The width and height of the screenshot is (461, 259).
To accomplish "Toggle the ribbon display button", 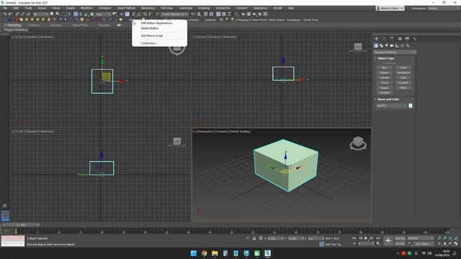I will pyautogui.click(x=218, y=14).
